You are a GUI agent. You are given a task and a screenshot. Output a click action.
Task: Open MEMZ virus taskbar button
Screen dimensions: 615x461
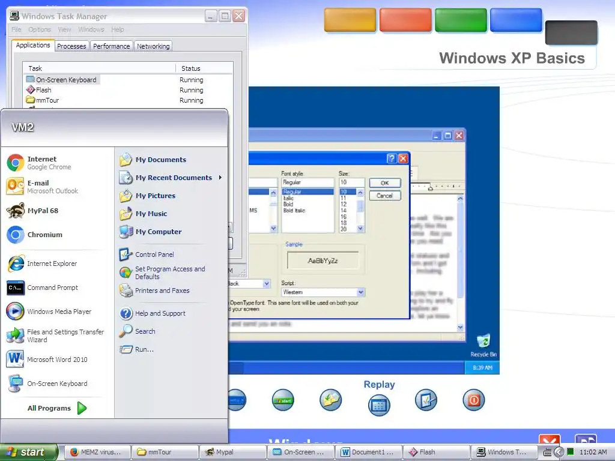pos(97,452)
